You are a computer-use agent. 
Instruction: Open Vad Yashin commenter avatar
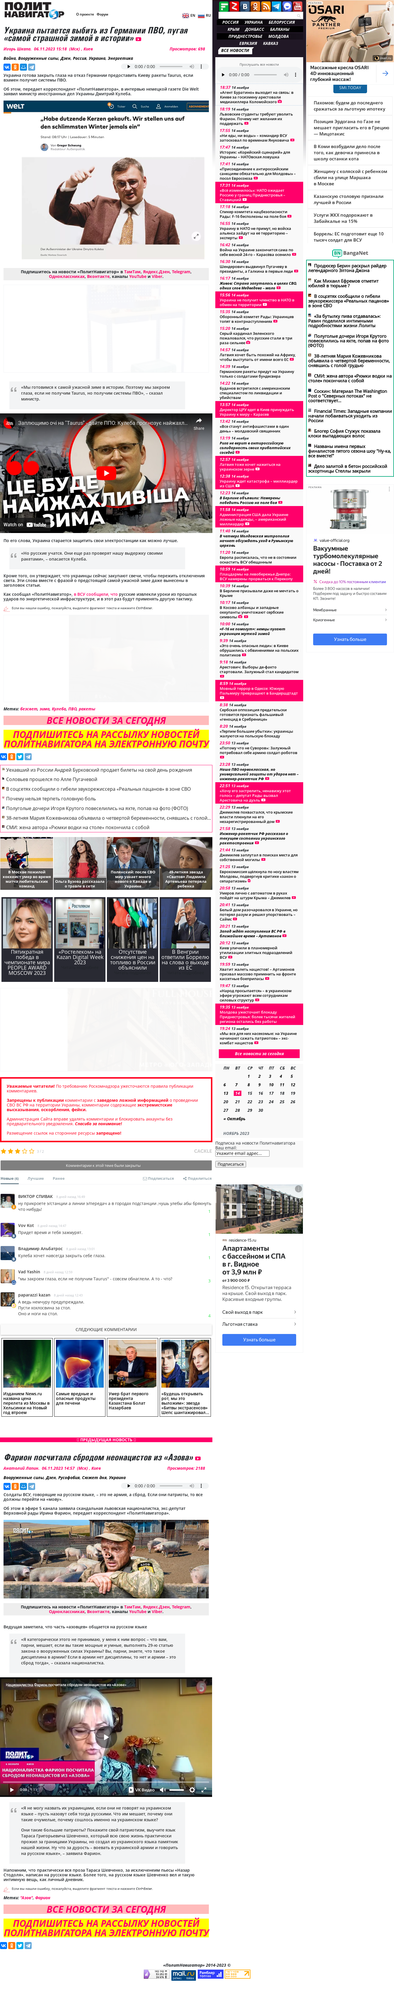[x=8, y=1276]
